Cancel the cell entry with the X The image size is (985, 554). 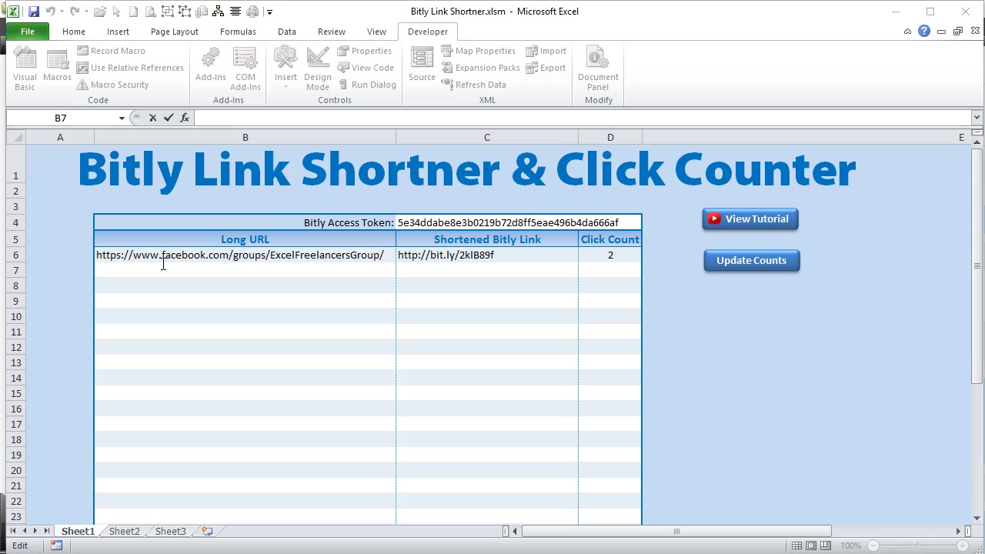tap(152, 118)
